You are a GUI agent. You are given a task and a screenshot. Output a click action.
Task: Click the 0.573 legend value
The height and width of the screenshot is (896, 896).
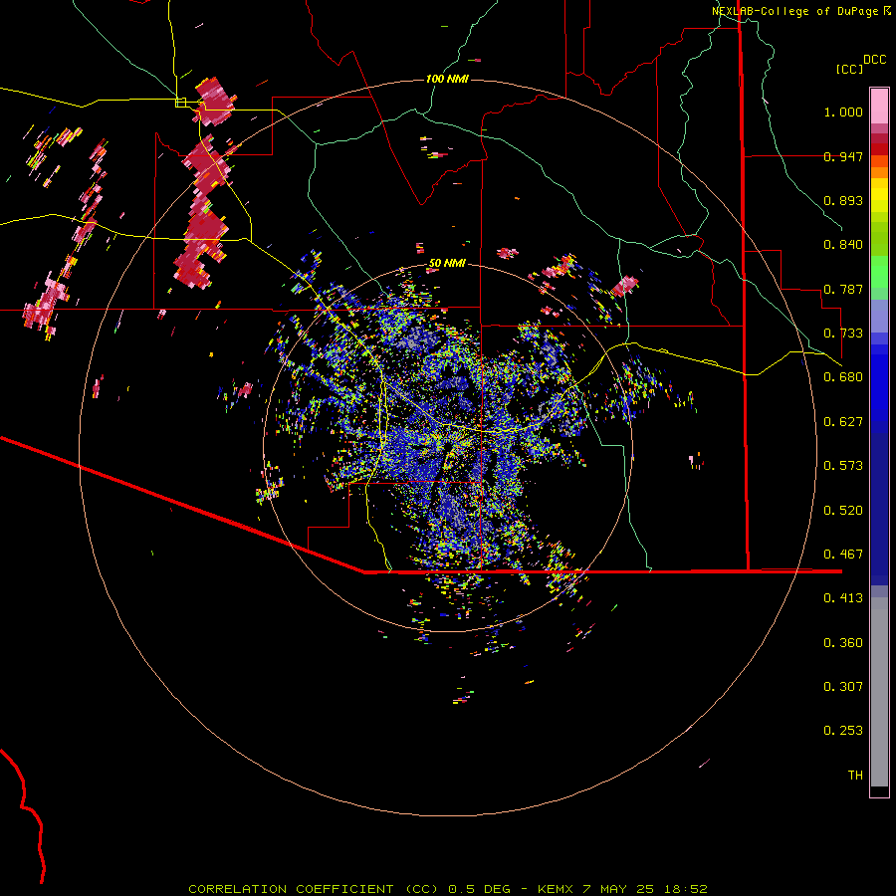[843, 466]
